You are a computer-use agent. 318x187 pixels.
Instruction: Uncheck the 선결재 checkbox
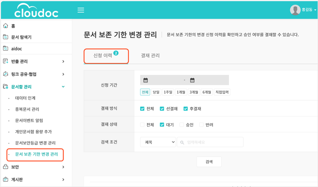(162, 109)
